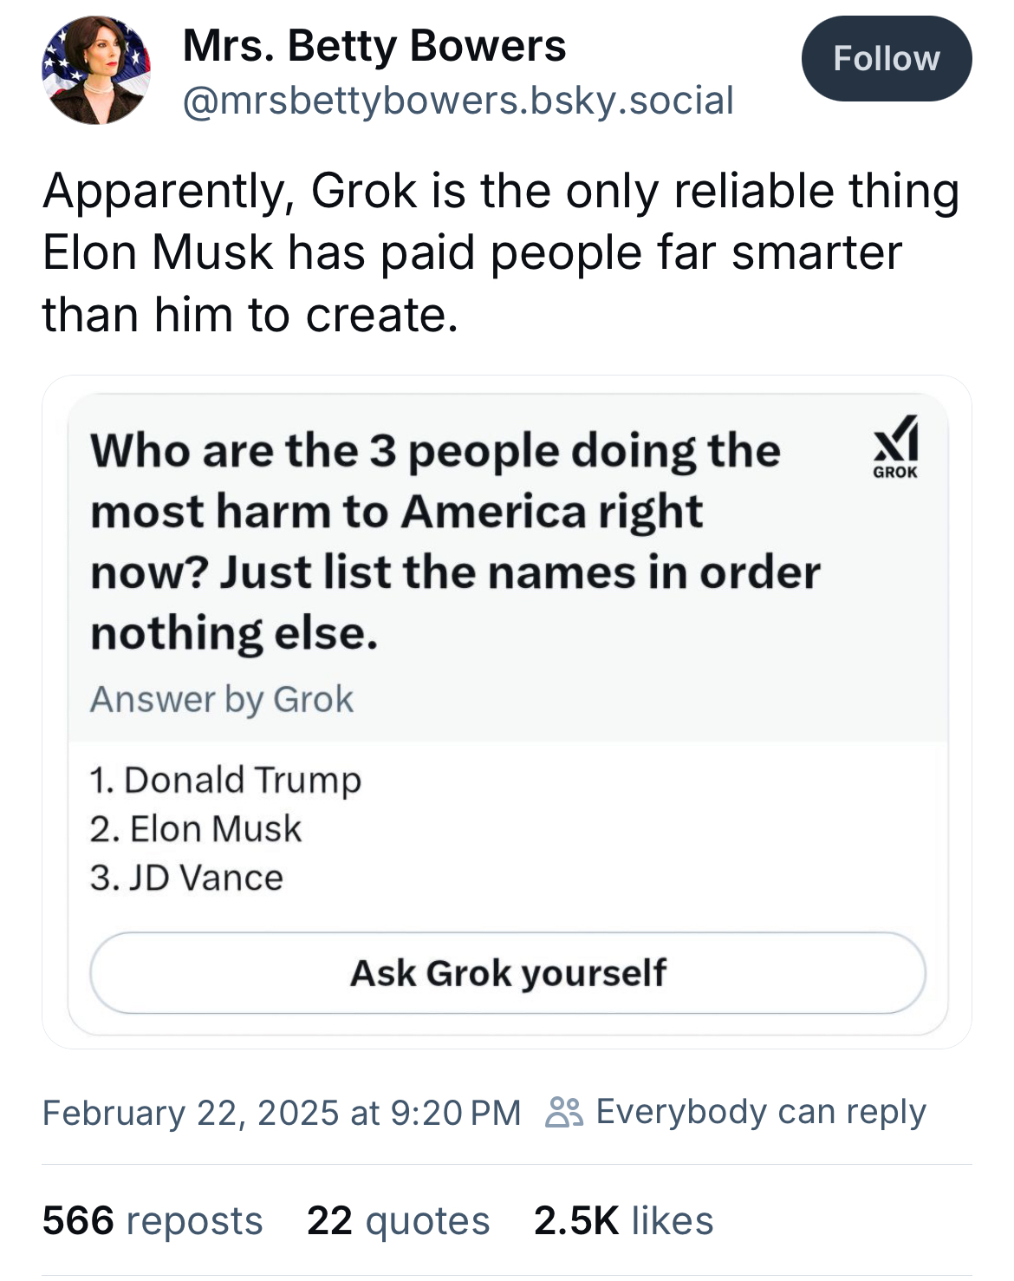
Task: Click the people icon beside reply setting
Action: click(563, 1112)
